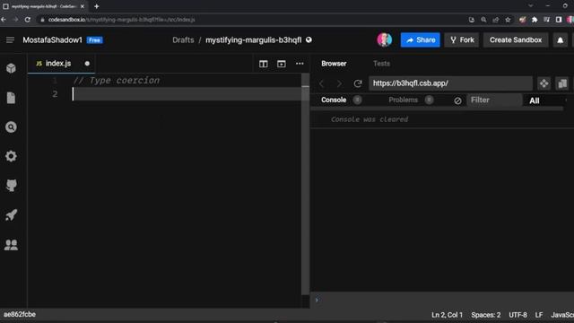Screen dimensions: 574x323
Task: Click the user avatar
Action: [385, 39]
